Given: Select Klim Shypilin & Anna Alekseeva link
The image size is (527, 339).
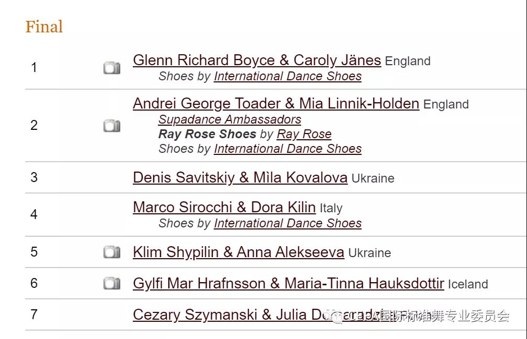Looking at the screenshot, I should [x=238, y=252].
